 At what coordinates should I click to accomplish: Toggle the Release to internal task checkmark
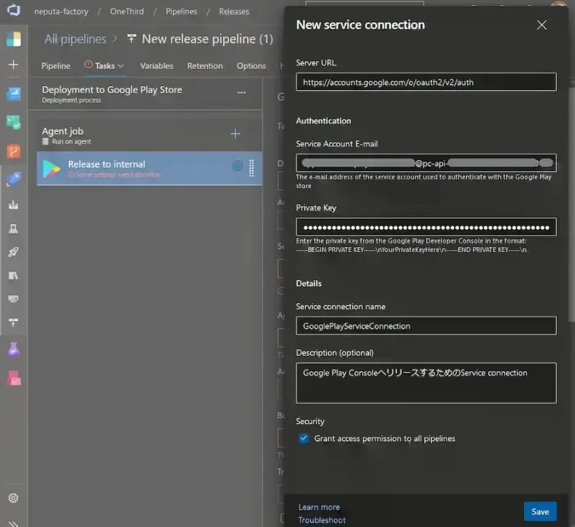pos(237,166)
